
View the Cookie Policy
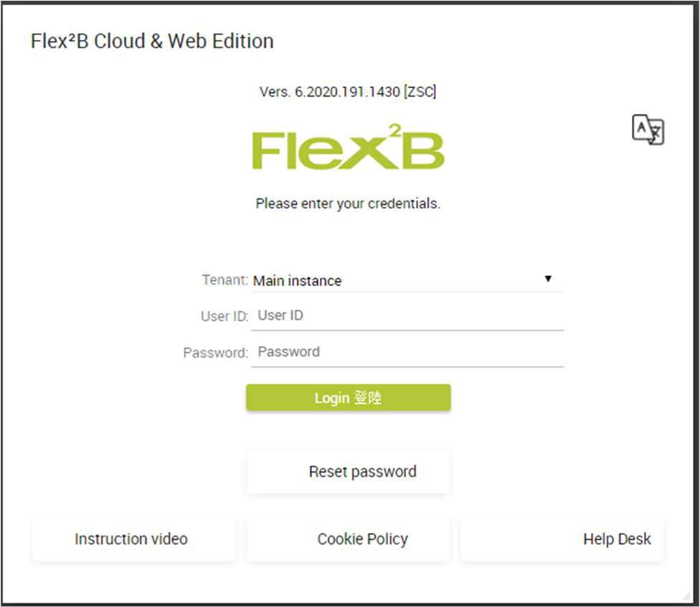pos(349,539)
